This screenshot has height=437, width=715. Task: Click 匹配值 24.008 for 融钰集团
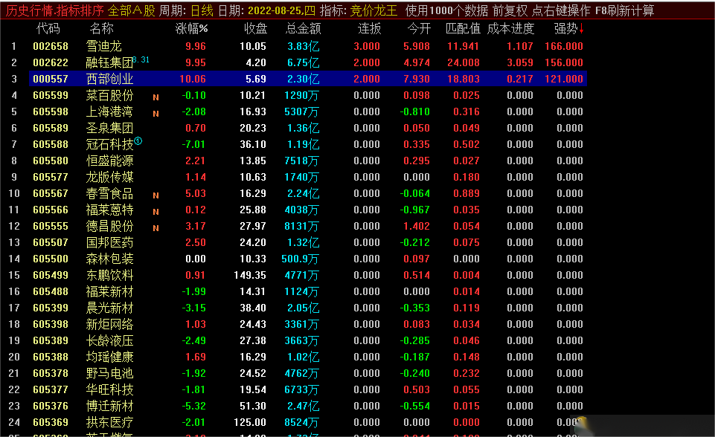pyautogui.click(x=464, y=62)
